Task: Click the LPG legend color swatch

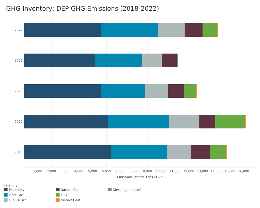Action: 58,195
